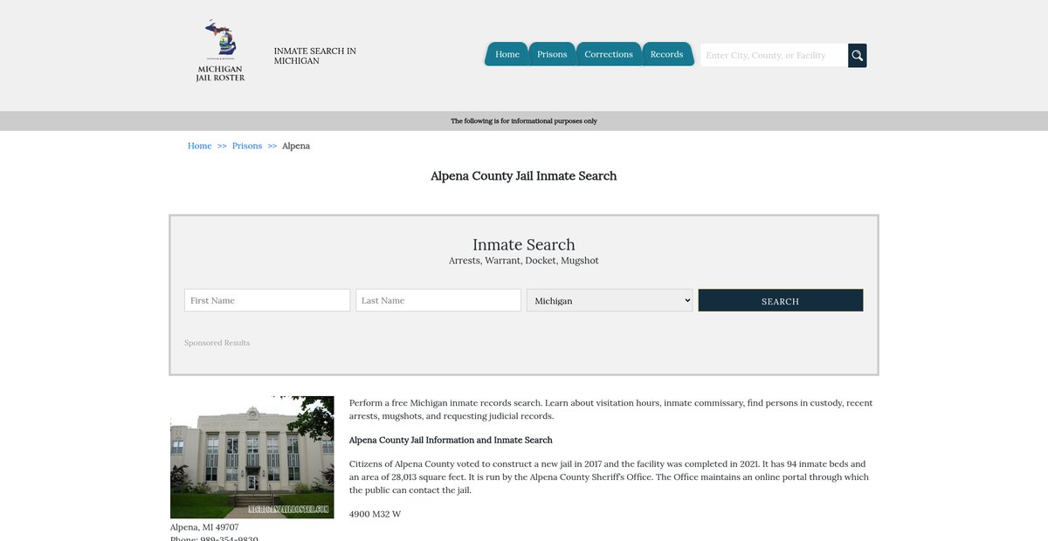The height and width of the screenshot is (541, 1048).
Task: Click the First Name input field
Action: (x=267, y=300)
